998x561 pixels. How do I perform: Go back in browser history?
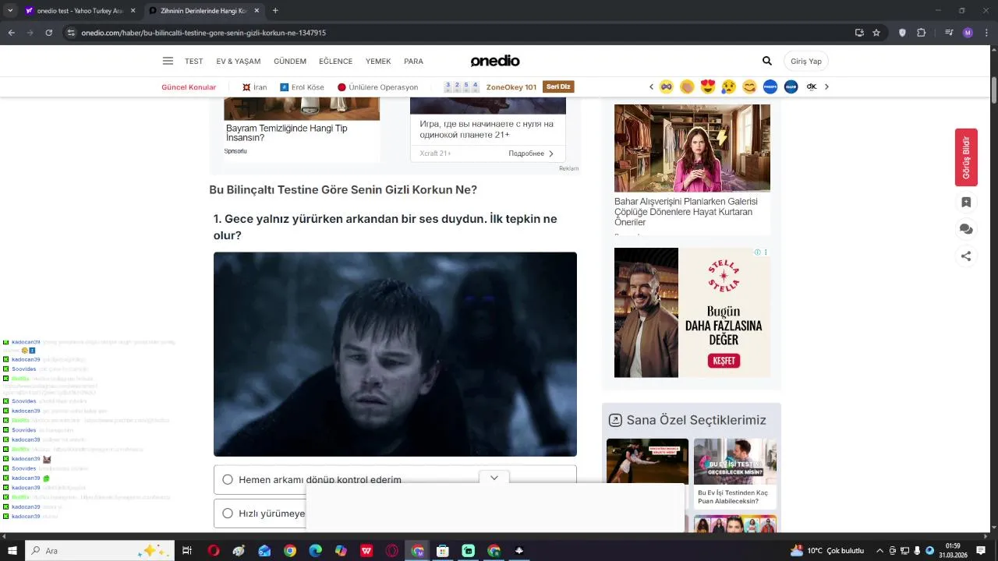click(11, 33)
